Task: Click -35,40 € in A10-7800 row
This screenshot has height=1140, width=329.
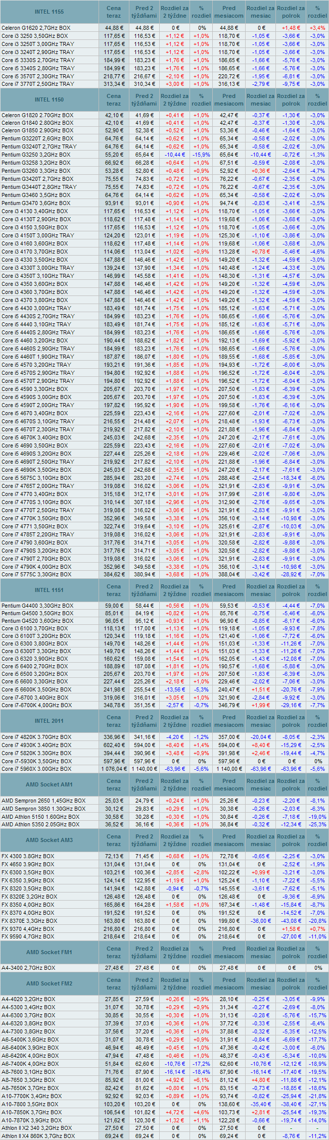Action: (x=260, y=1104)
